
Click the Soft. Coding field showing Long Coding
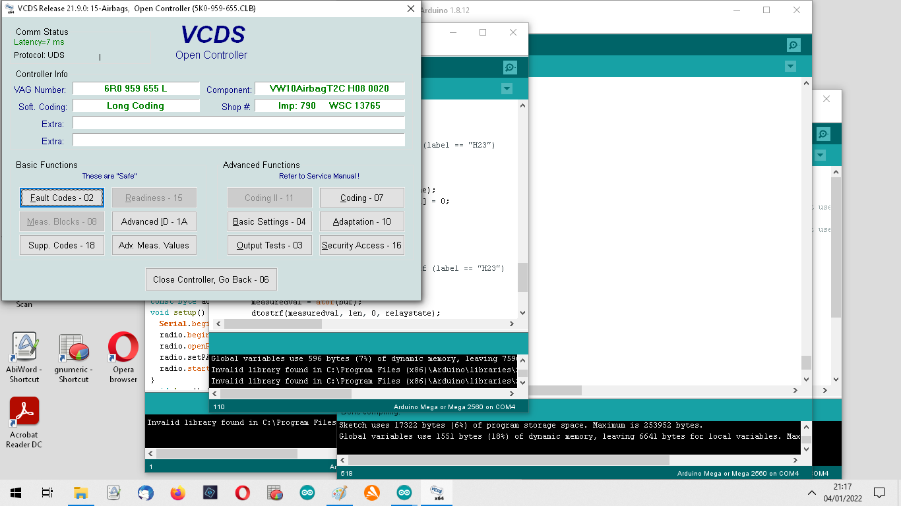[136, 105]
